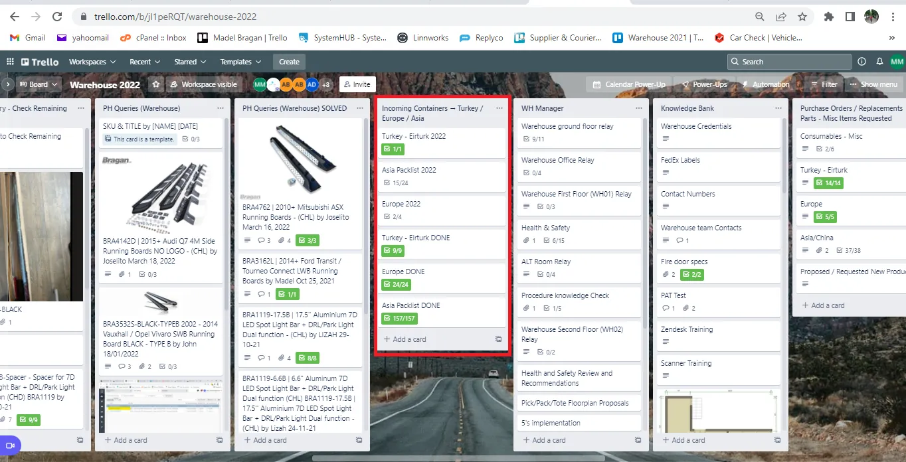This screenshot has width=906, height=462.
Task: Open the Starred dropdown
Action: click(x=190, y=62)
